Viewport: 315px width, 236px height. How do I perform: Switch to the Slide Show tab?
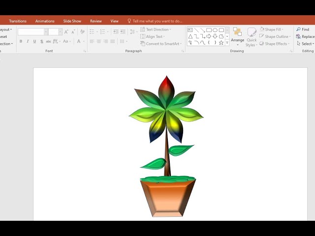(x=72, y=21)
